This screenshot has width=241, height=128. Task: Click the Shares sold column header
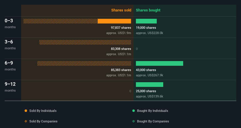pos(121,10)
